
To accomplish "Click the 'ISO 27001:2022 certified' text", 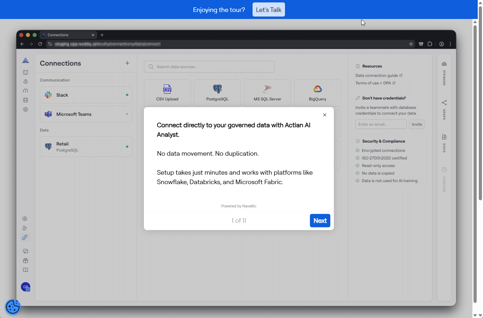I will [x=385, y=158].
